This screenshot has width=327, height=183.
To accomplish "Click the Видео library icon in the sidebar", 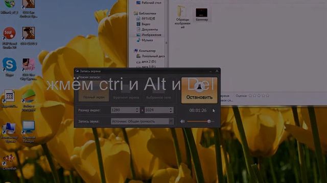I will 138,24.
